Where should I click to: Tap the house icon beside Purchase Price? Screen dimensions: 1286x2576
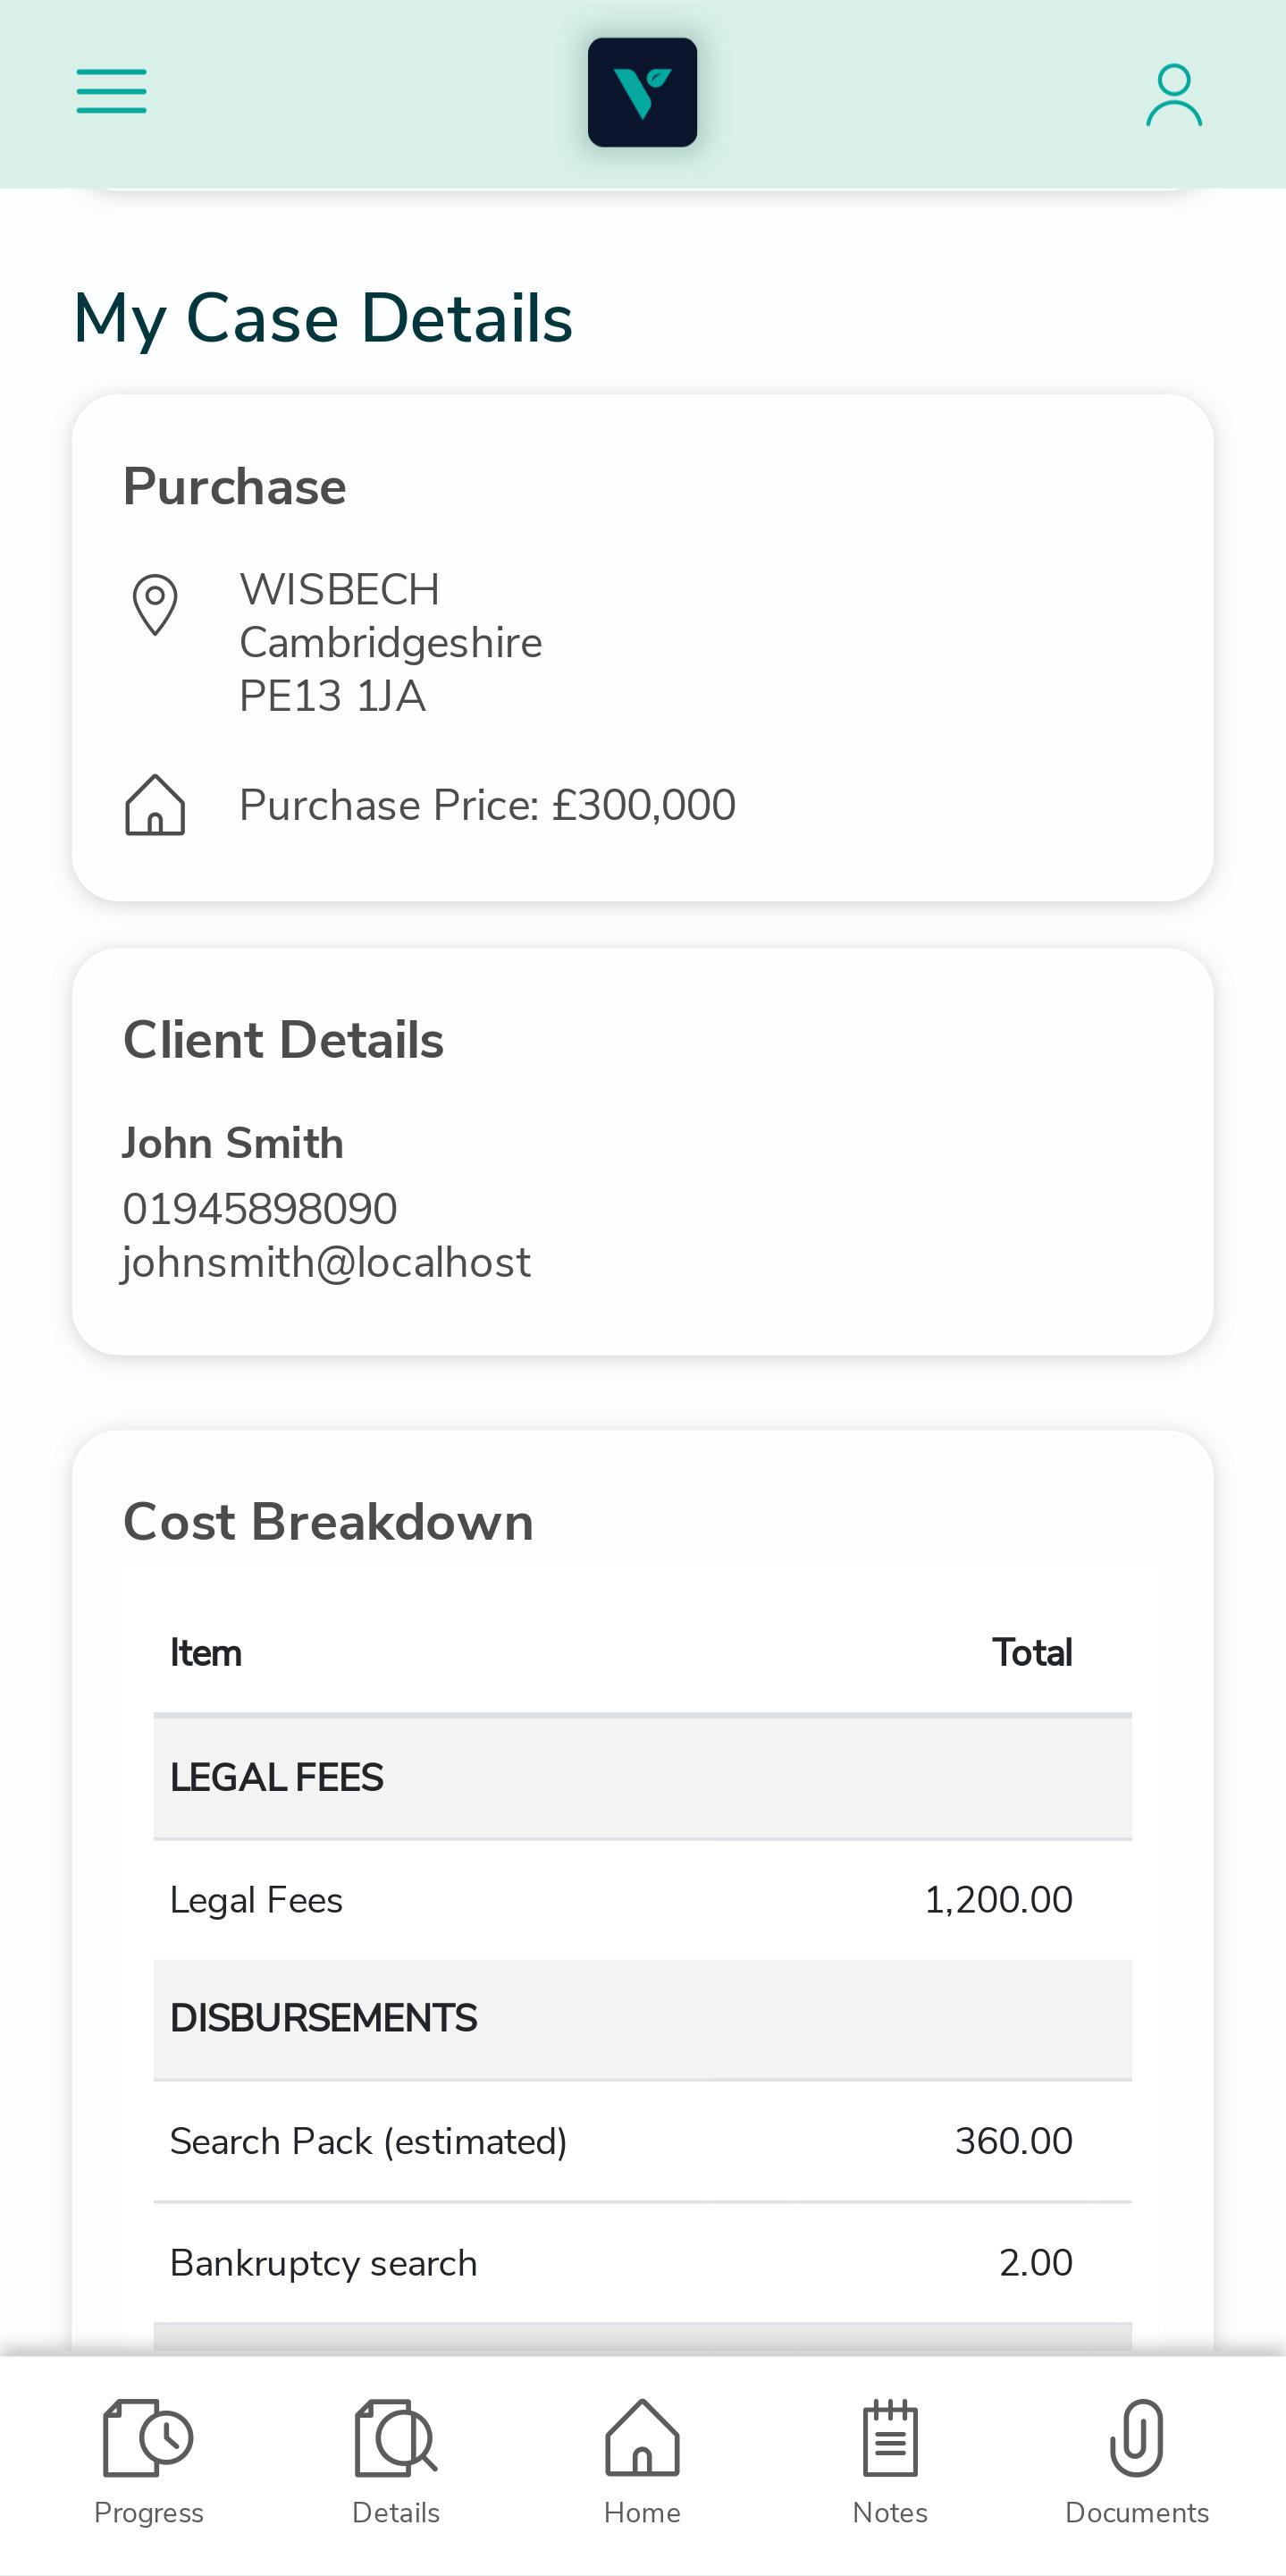[x=155, y=804]
